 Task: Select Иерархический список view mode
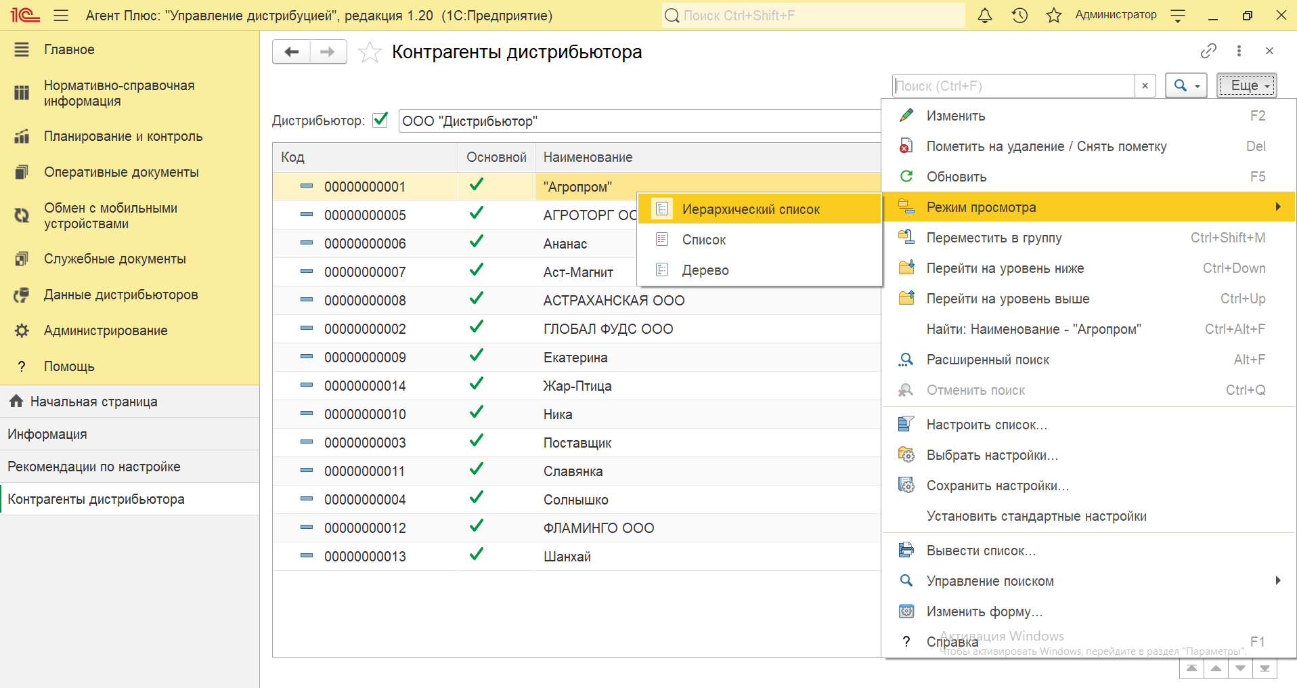point(760,209)
